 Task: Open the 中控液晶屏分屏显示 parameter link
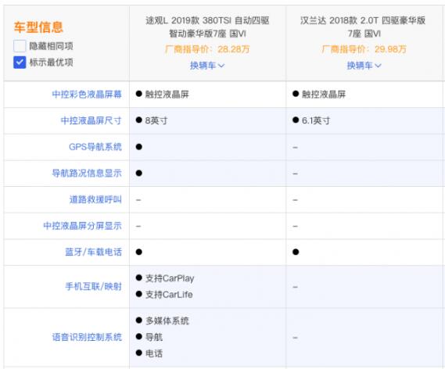(83, 226)
